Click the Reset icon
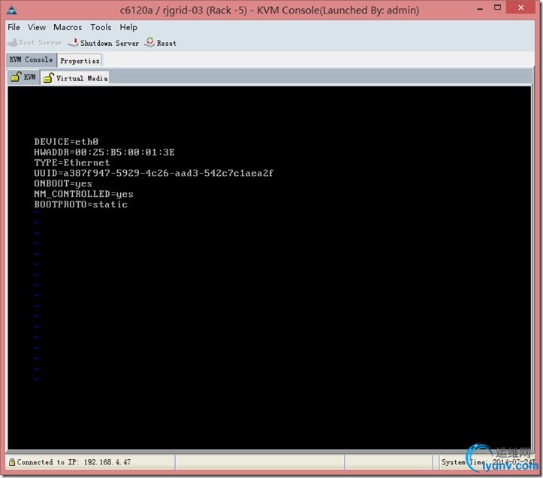Screen dimensions: 543x478 pos(149,42)
